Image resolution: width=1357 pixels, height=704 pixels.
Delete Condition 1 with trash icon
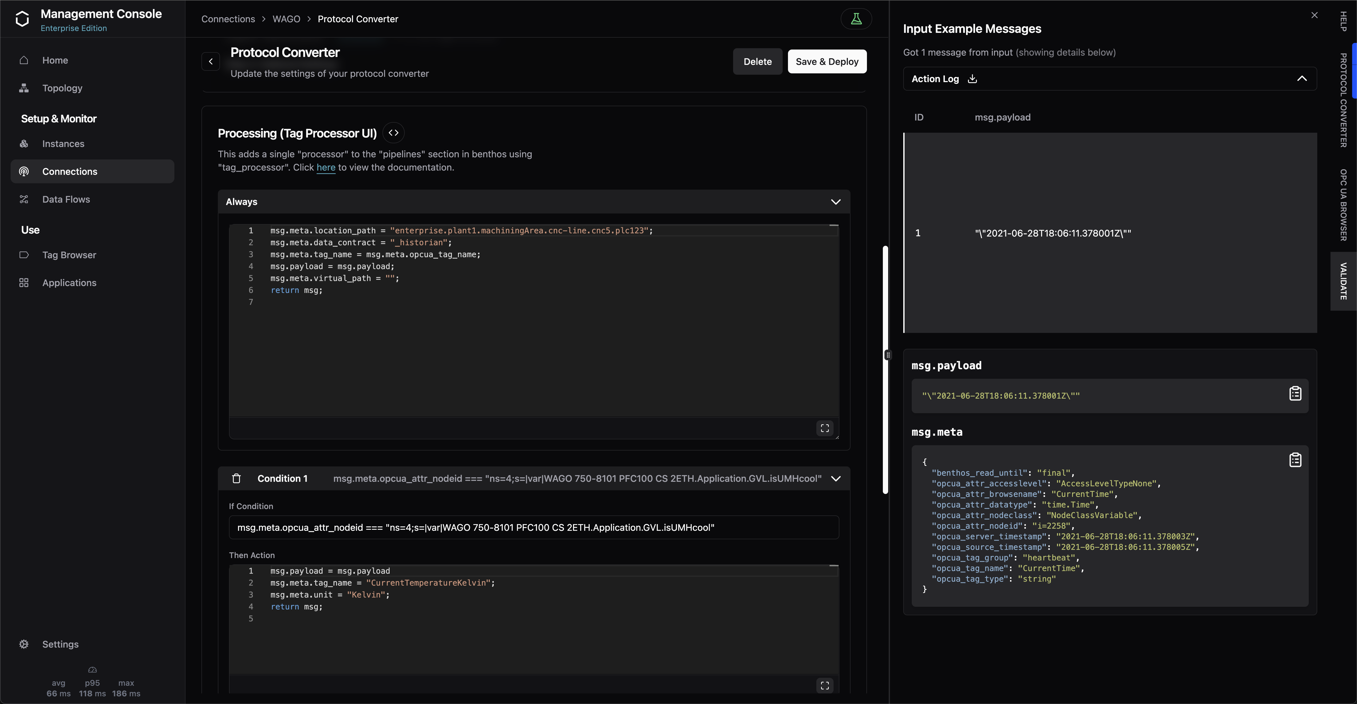pyautogui.click(x=236, y=478)
